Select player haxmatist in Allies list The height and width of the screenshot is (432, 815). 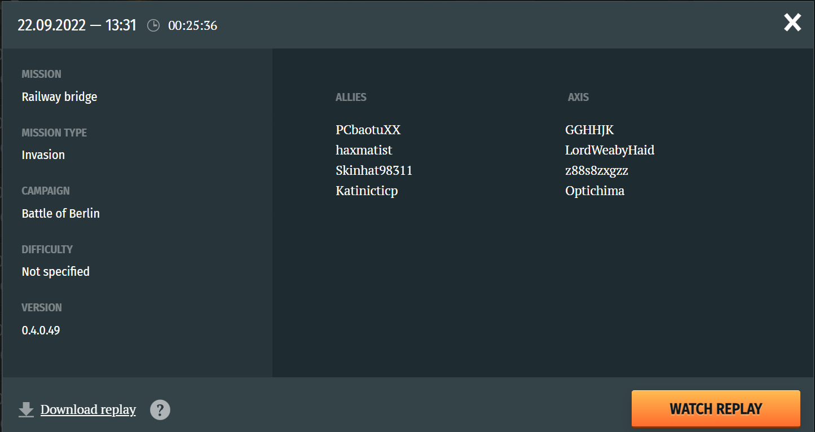coord(364,150)
